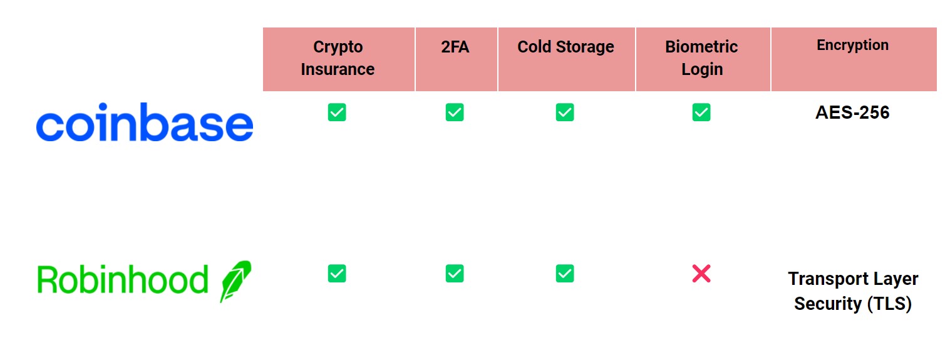Screen dimensions: 950x363
Task: Select Coinbase Cold Storage checkmark
Action: tap(565, 112)
